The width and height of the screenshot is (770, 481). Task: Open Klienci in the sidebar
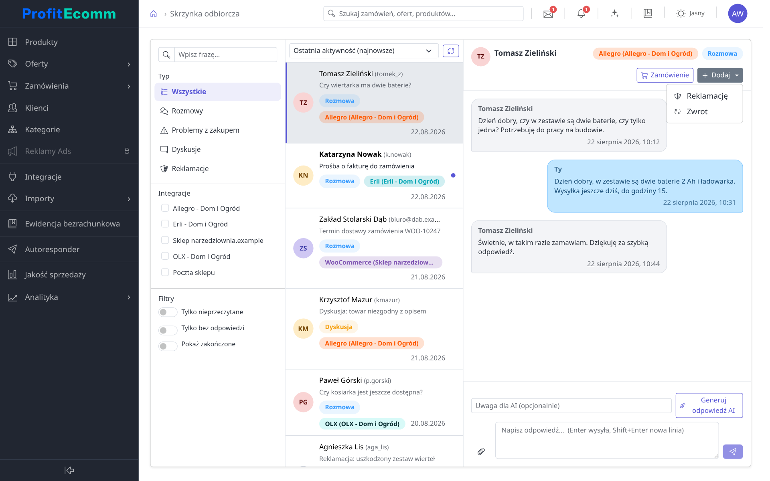coord(69,108)
